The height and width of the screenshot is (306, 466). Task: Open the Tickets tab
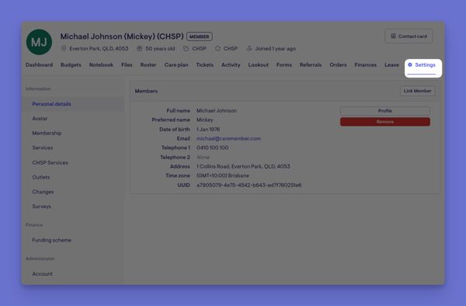point(205,64)
